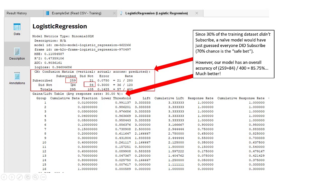Screen dimensions: 322x181
Task: Switch to ExampleSet (Read CSV - Training) tab
Action: click(x=76, y=13)
